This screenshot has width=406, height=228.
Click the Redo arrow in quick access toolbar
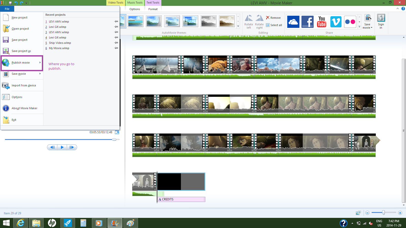[x=21, y=3]
